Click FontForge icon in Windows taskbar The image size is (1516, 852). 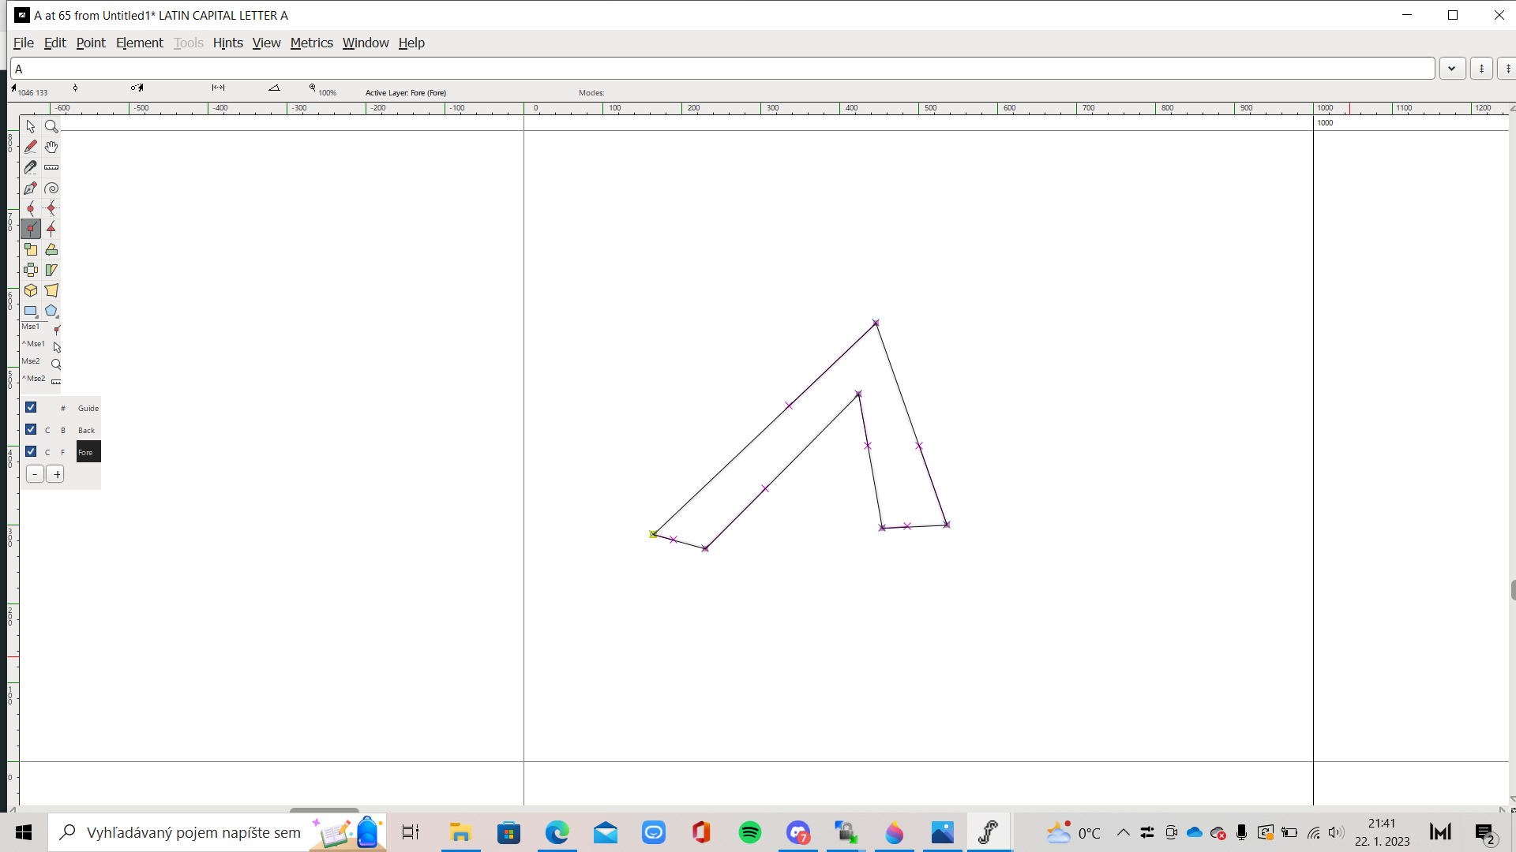pyautogui.click(x=989, y=832)
